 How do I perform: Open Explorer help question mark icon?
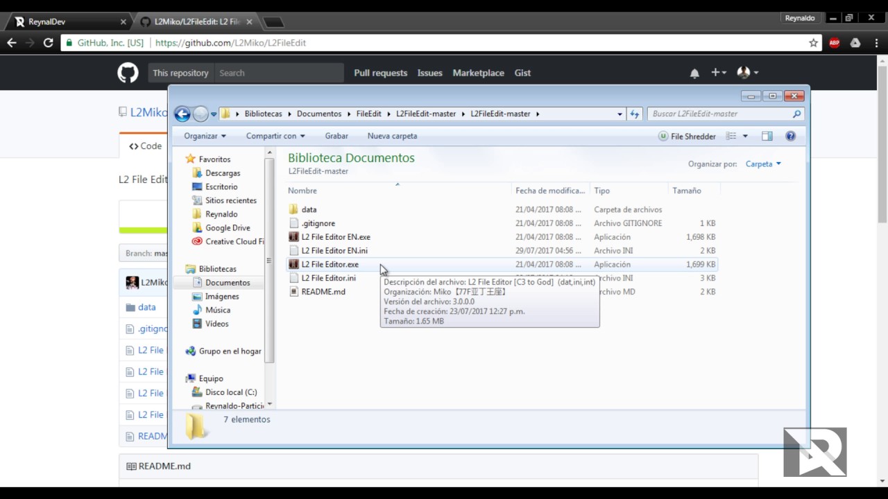pos(790,137)
